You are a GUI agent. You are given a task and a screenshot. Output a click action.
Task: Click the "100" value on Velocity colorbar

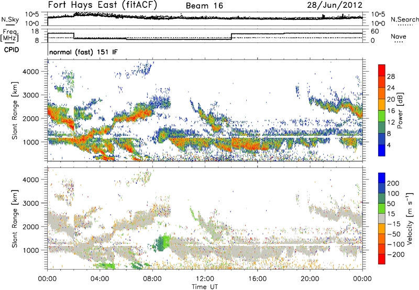[393, 194]
